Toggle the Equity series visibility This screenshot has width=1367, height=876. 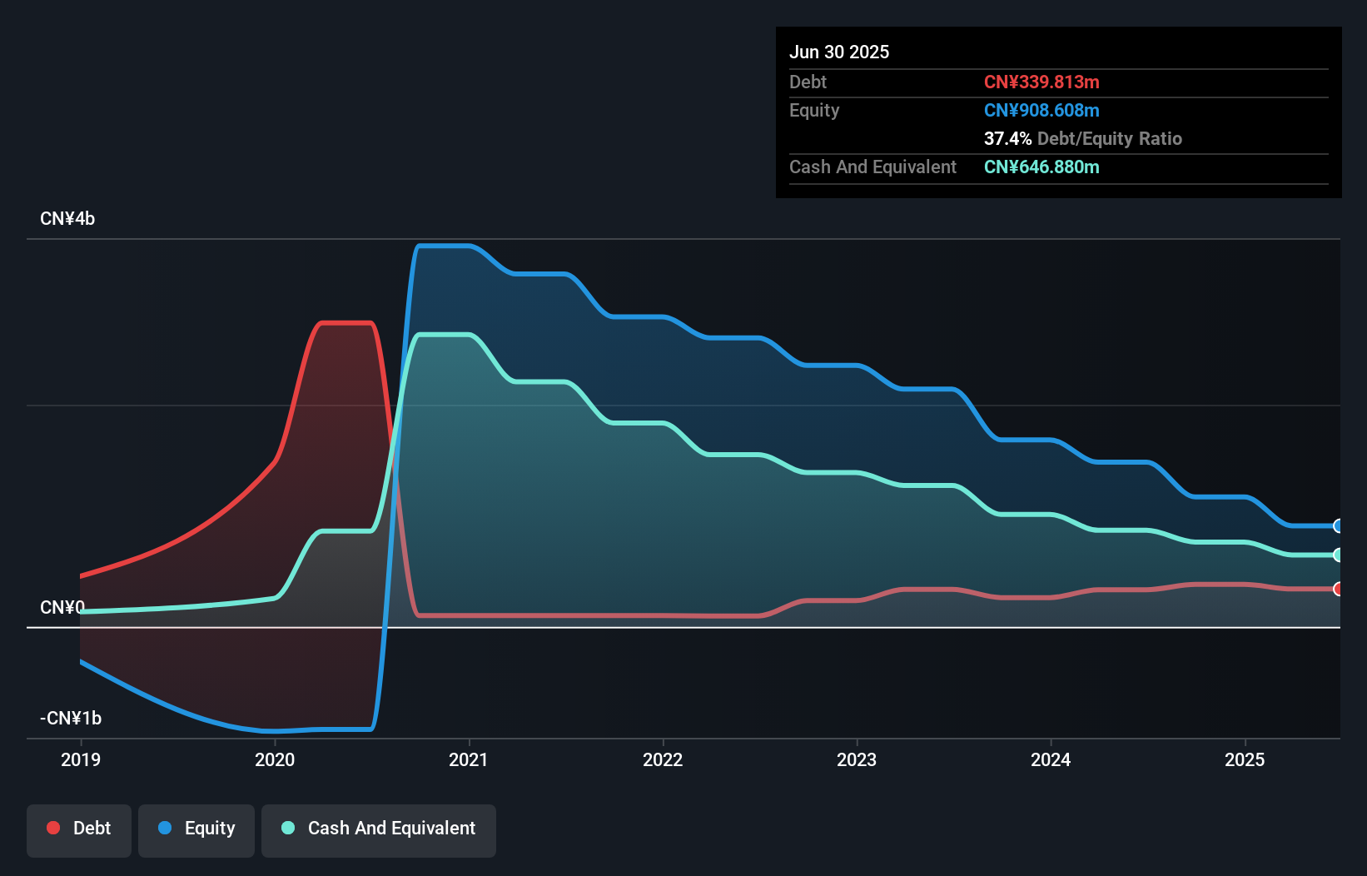(196, 829)
